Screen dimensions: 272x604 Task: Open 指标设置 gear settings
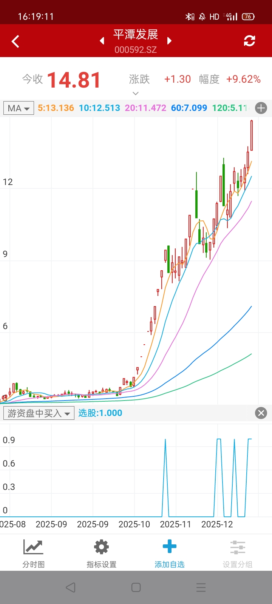coord(101,553)
